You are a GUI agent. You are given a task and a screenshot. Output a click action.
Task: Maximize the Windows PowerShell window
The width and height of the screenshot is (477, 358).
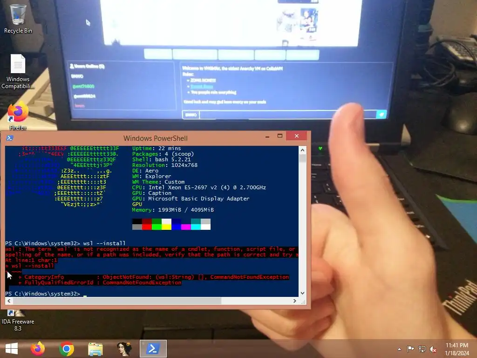click(x=280, y=136)
